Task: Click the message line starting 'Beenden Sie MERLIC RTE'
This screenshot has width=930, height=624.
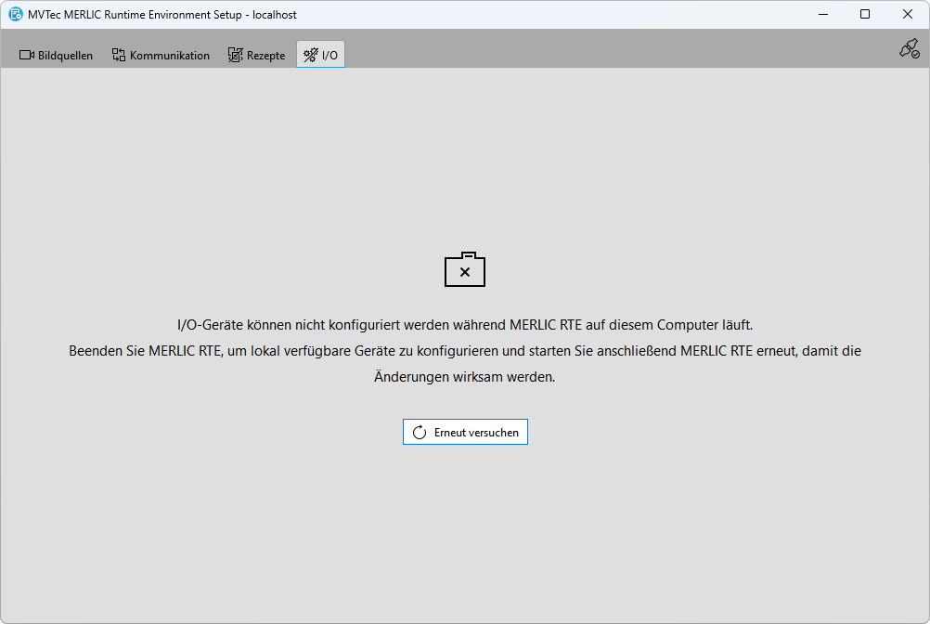Action: point(465,351)
